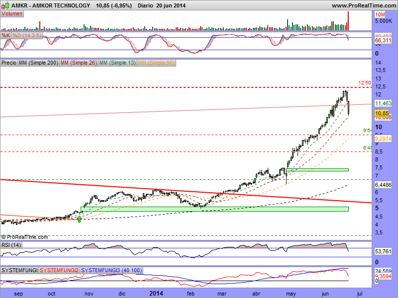Open the %D (14 3 5) indicator label
This screenshot has width=398, height=298.
(27, 35)
